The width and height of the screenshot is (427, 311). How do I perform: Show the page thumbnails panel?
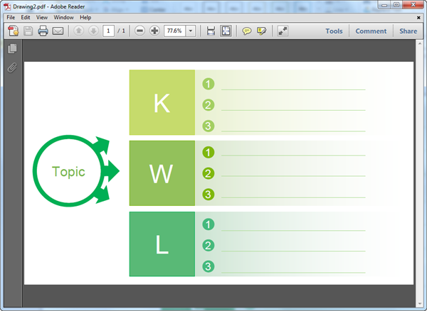point(11,49)
